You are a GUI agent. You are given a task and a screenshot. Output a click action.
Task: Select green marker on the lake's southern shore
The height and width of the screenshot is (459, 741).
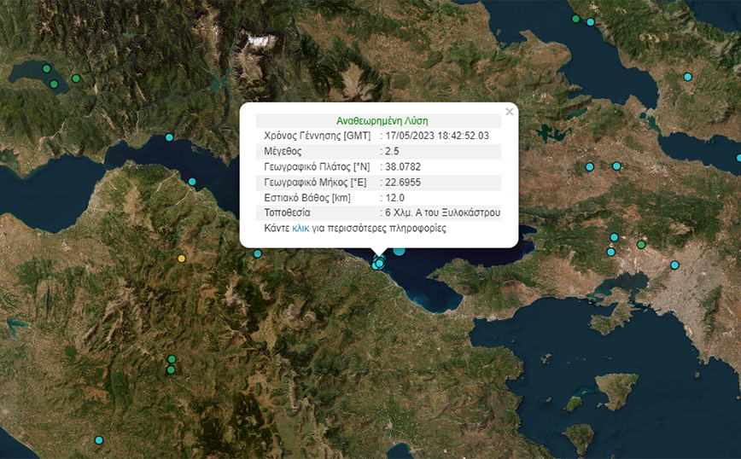54,84
